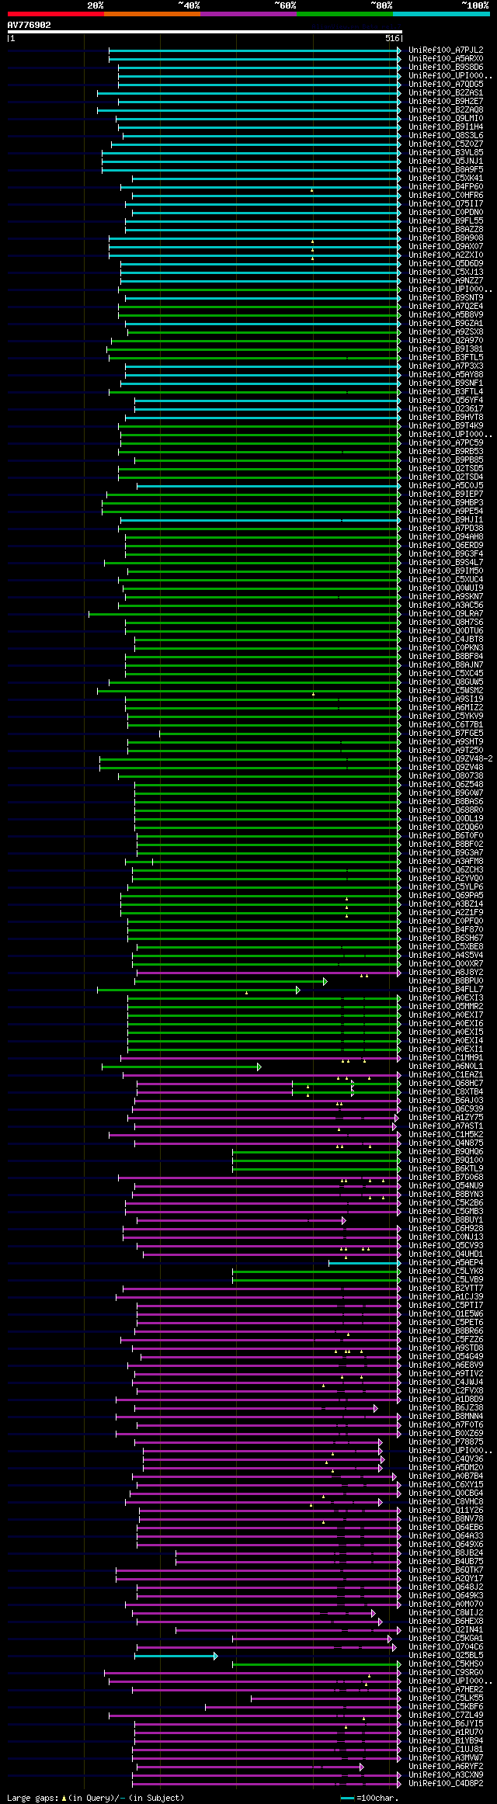Screen dimensions: 497x1804
Task: Click hit label UniRef100_B7G068
Action: pyautogui.click(x=446, y=1178)
